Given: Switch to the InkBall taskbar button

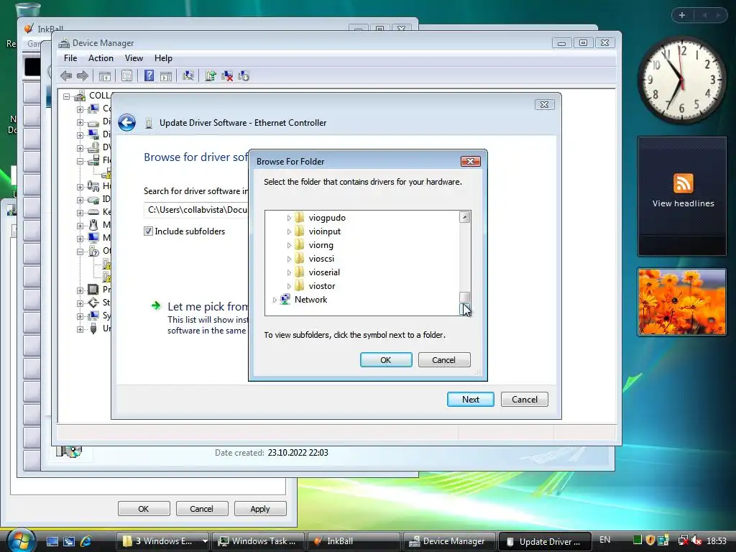Looking at the screenshot, I should [354, 541].
